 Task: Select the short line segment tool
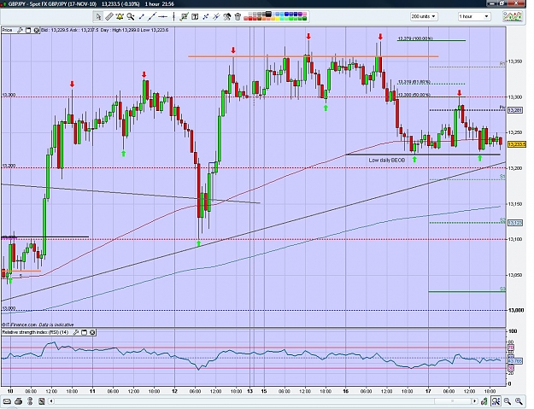coord(142,16)
